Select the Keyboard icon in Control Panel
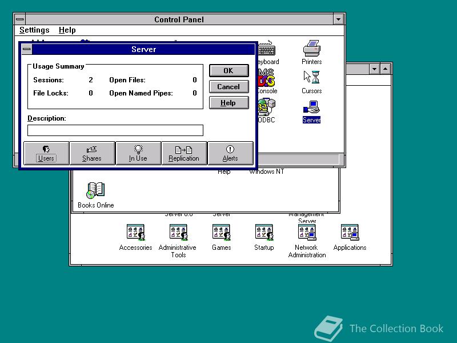Viewport: 457px width, 343px height. click(x=267, y=53)
